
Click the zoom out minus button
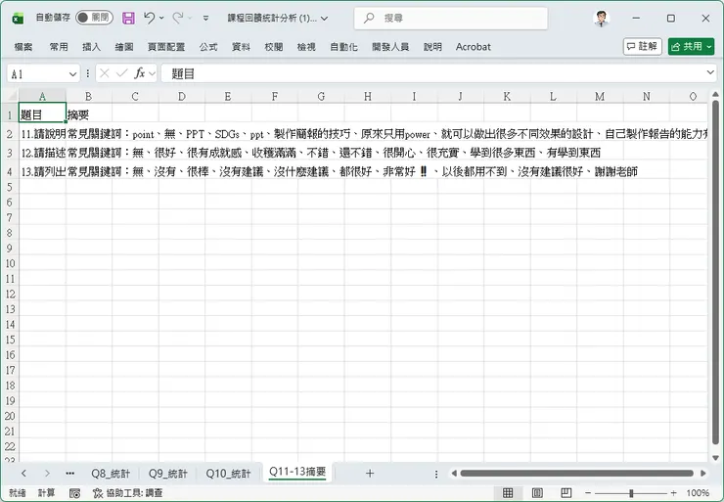(x=588, y=493)
